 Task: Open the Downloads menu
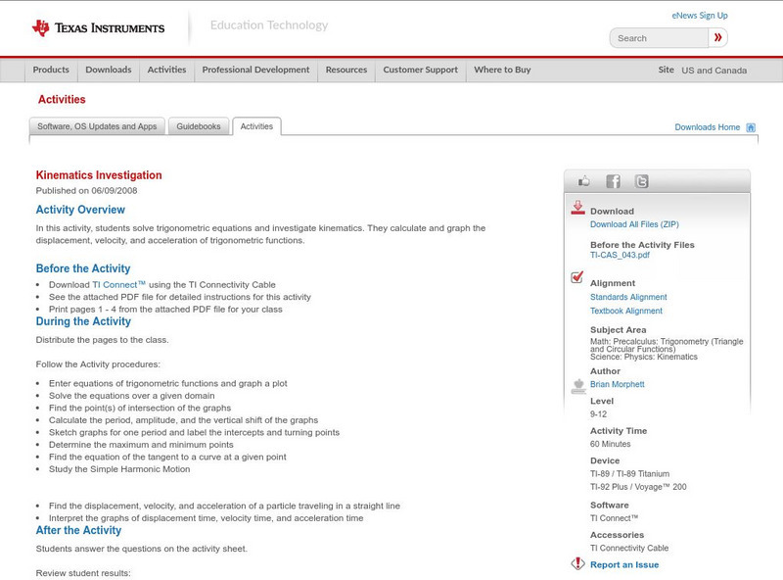(x=109, y=70)
